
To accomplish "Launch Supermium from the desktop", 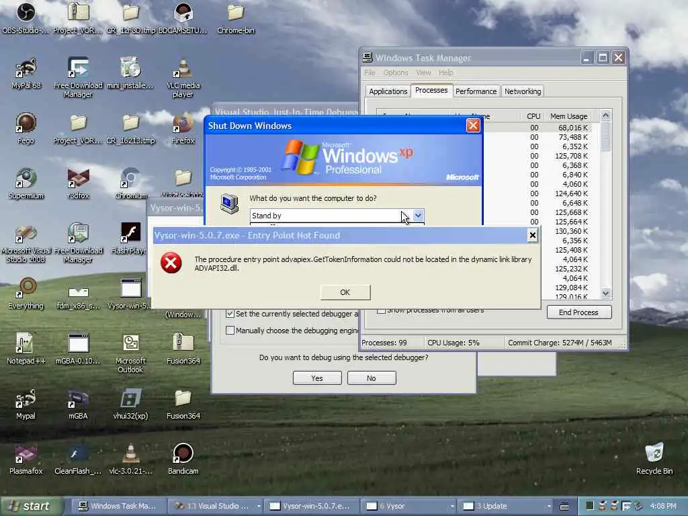I will point(26,183).
